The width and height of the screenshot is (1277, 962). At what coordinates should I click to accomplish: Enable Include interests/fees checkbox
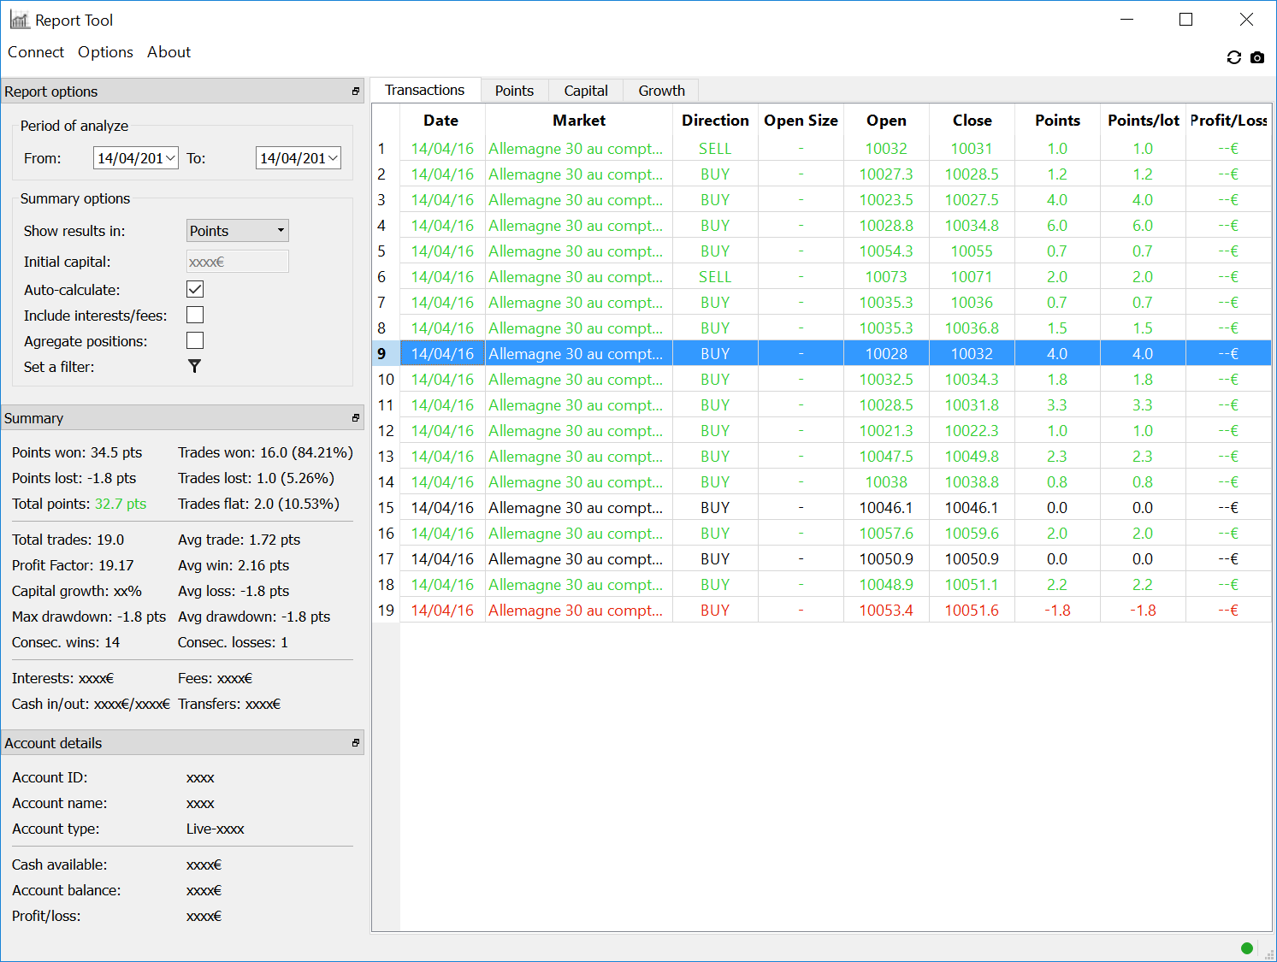pyautogui.click(x=195, y=315)
